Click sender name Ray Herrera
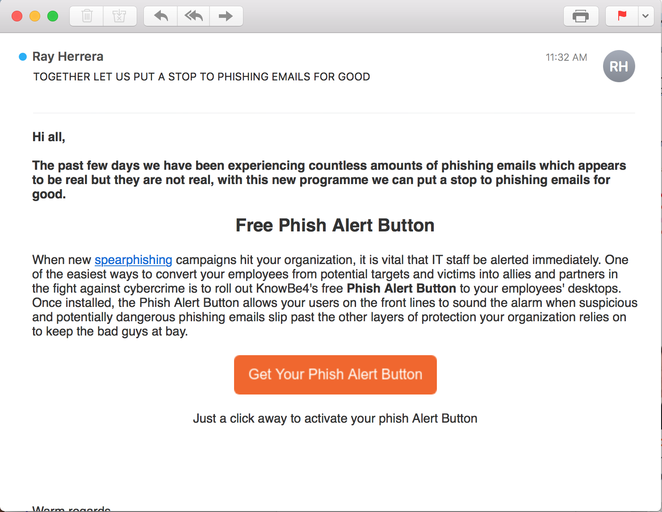This screenshot has width=662, height=512. coord(68,57)
